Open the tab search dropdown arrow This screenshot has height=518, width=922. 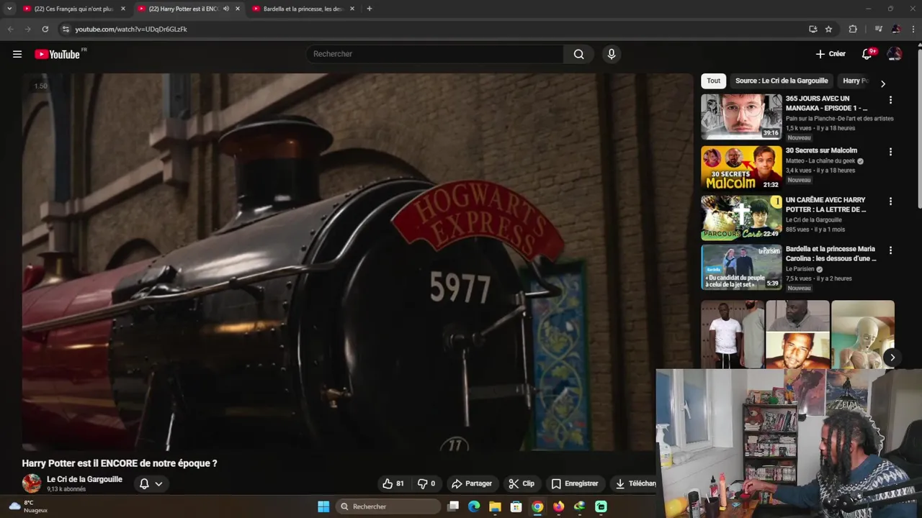click(9, 9)
